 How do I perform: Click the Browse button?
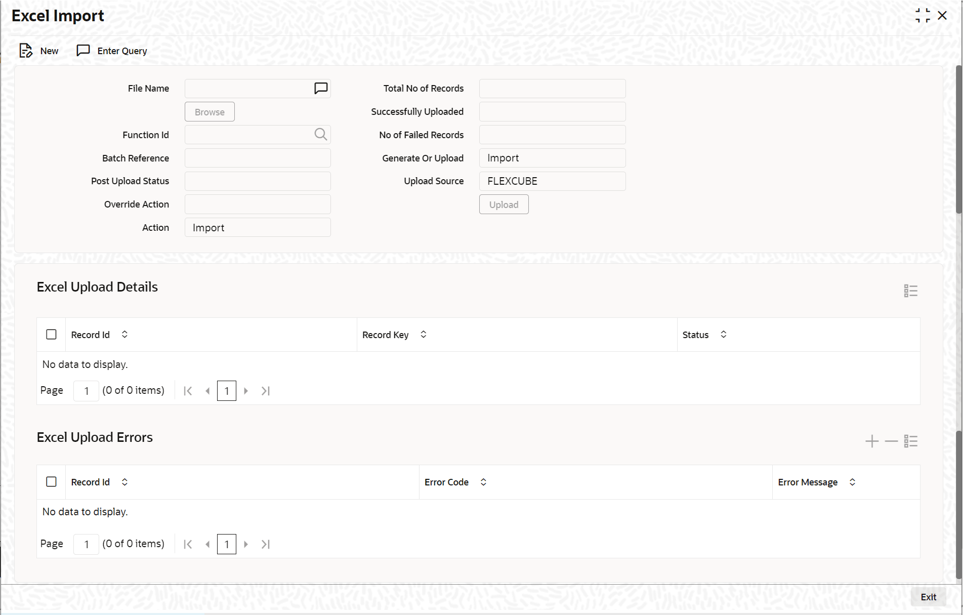click(x=209, y=111)
